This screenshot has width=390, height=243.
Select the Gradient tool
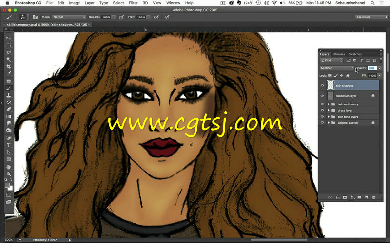pos(9,116)
